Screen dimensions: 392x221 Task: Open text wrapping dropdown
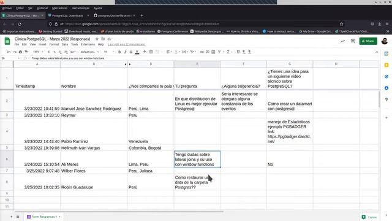pyautogui.click(x=185, y=52)
